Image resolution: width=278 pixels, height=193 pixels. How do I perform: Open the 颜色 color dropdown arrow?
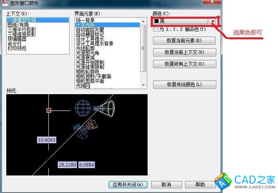213,21
